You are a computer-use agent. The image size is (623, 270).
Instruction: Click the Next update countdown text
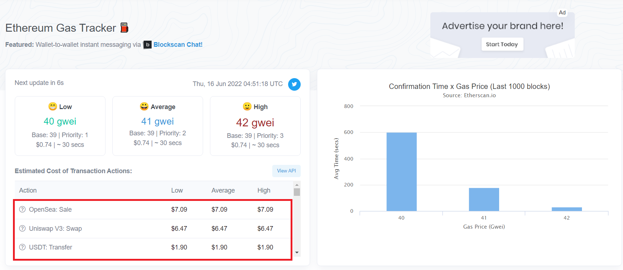[x=39, y=83]
